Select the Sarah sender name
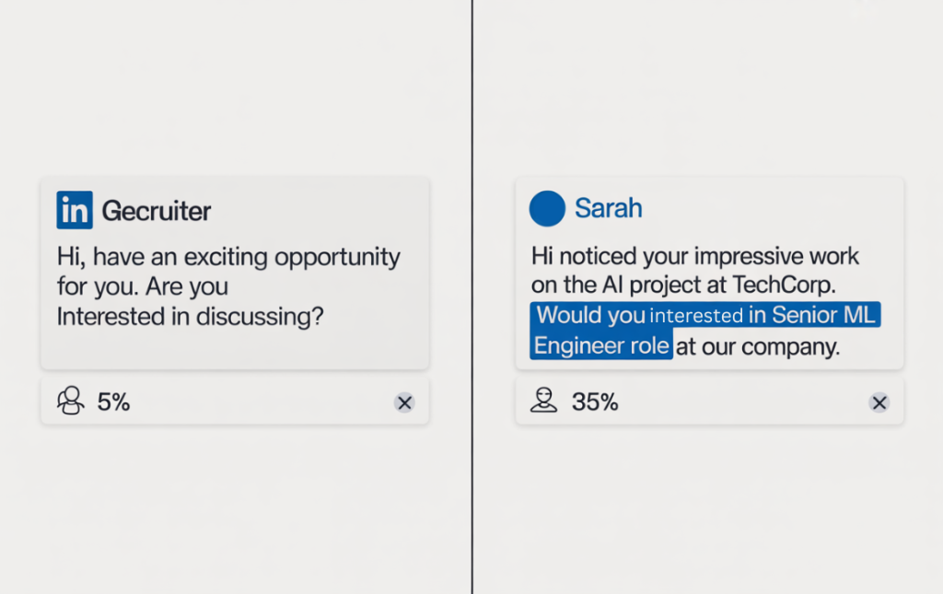 pos(609,208)
